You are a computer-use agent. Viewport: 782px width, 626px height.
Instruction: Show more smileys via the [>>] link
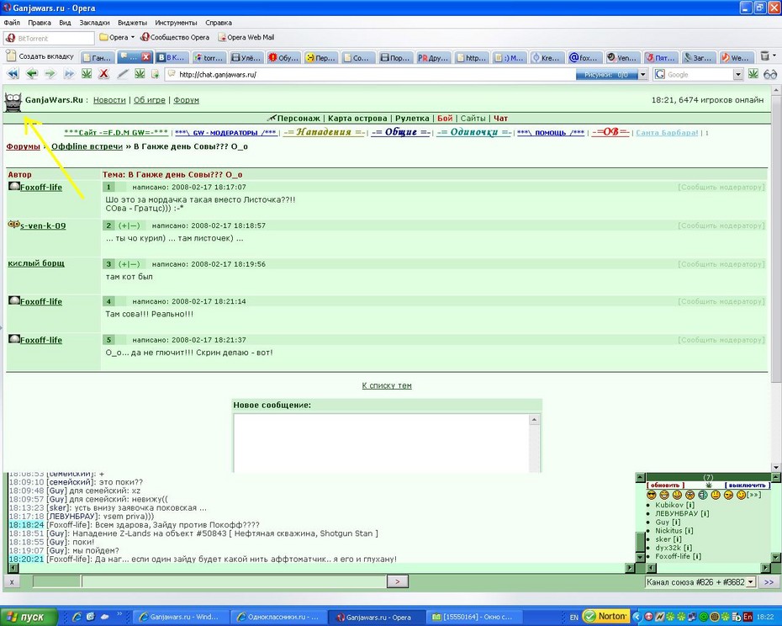[754, 495]
